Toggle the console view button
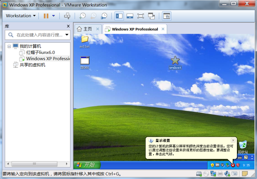Screen dimensions: 257x179 point(166,16)
